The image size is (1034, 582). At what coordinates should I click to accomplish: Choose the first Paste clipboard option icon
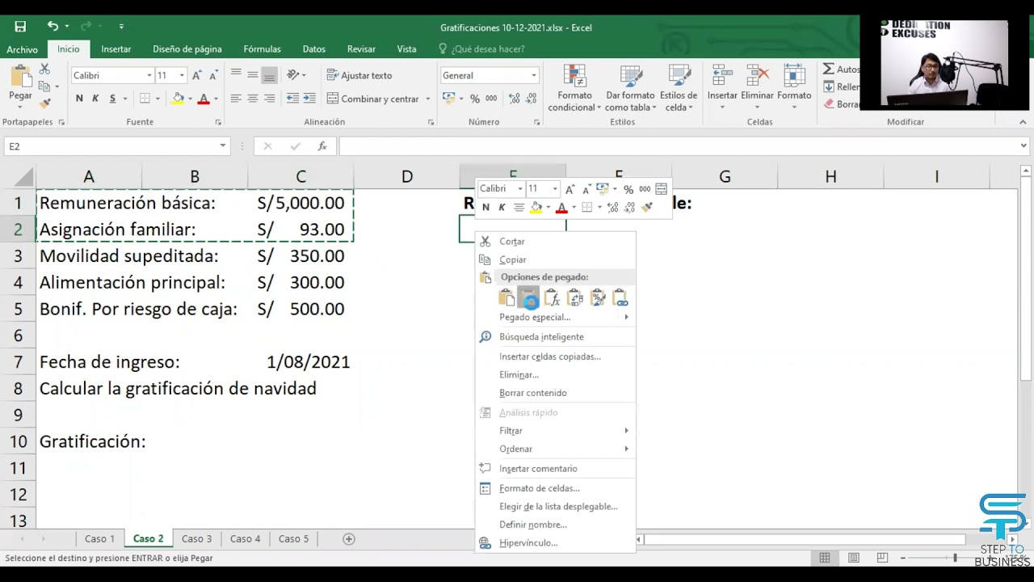(506, 298)
